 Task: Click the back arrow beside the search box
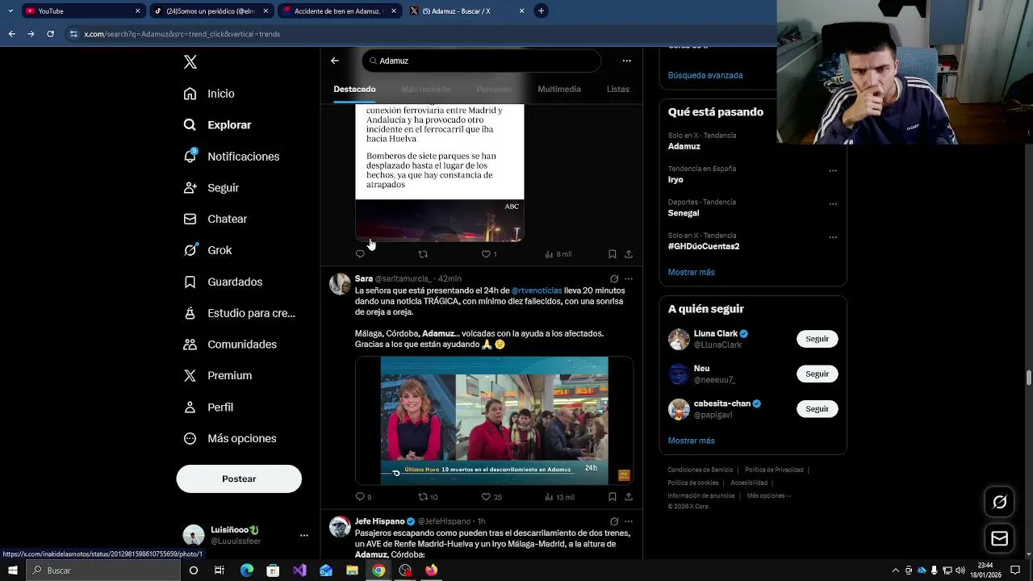[x=335, y=61]
